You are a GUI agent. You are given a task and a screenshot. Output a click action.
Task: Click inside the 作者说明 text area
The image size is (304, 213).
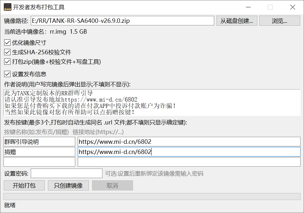[x=152, y=103]
